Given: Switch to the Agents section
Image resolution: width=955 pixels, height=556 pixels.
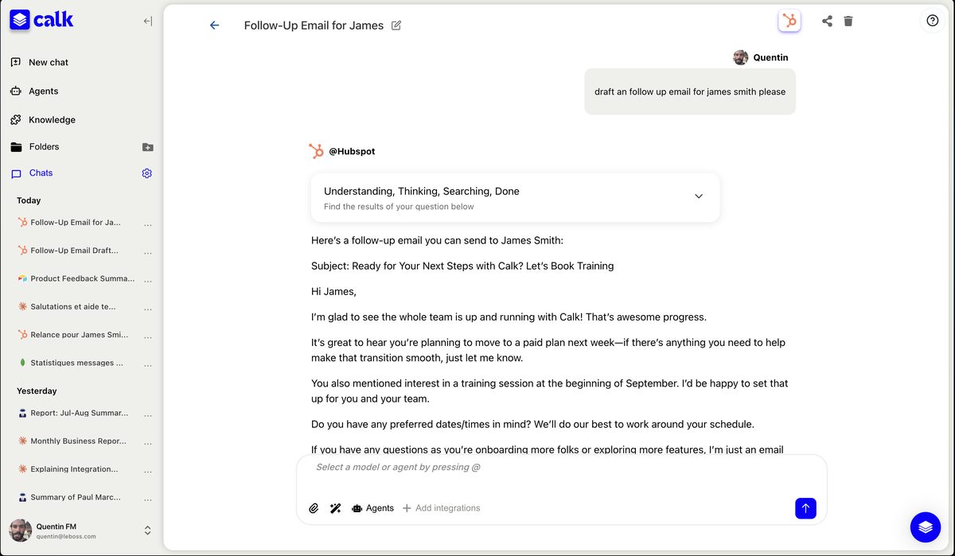Looking at the screenshot, I should (x=41, y=91).
